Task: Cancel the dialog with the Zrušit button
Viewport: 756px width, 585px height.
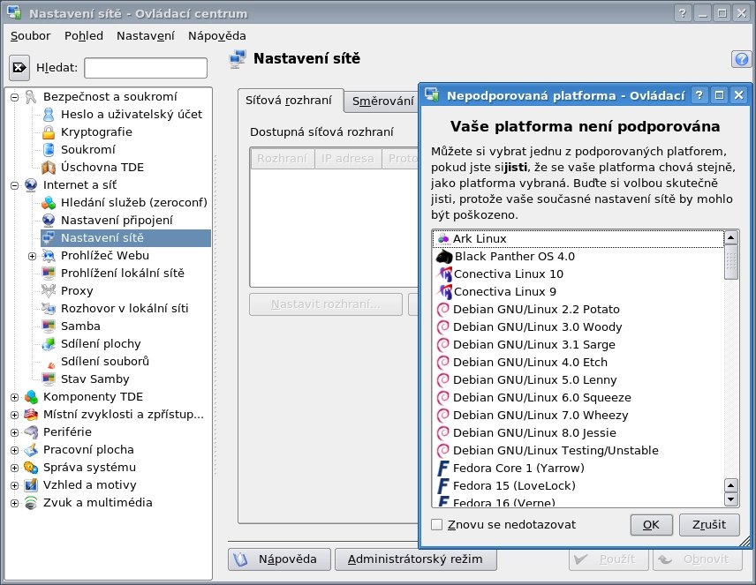Action: click(708, 525)
